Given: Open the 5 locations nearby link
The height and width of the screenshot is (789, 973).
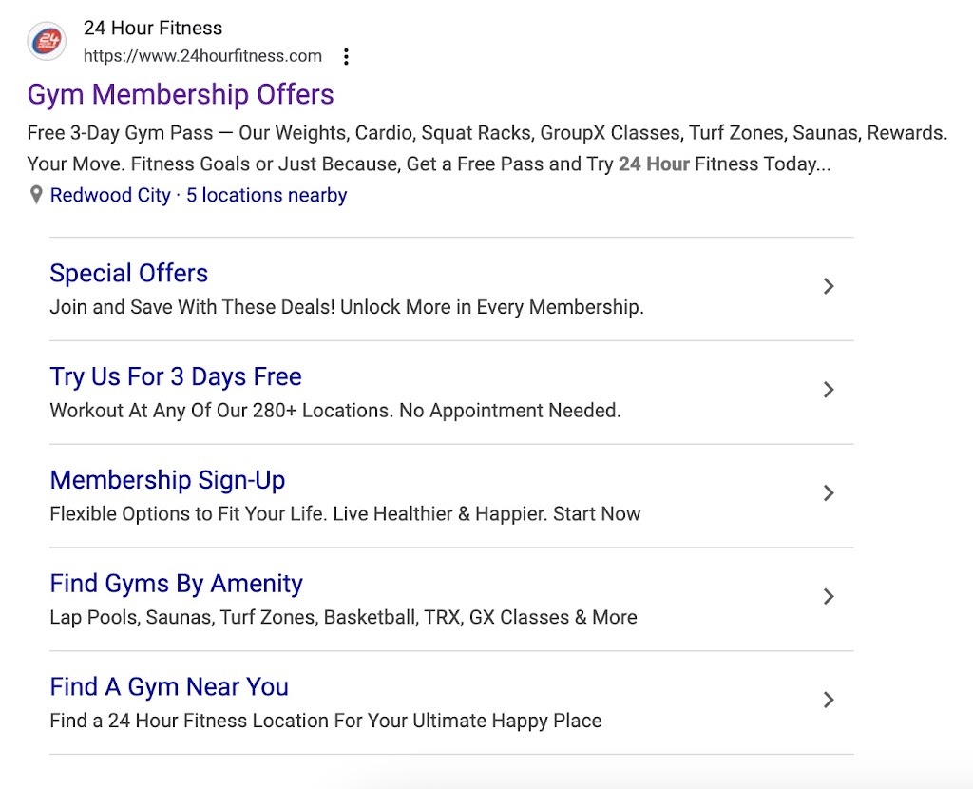Looking at the screenshot, I should point(267,196).
